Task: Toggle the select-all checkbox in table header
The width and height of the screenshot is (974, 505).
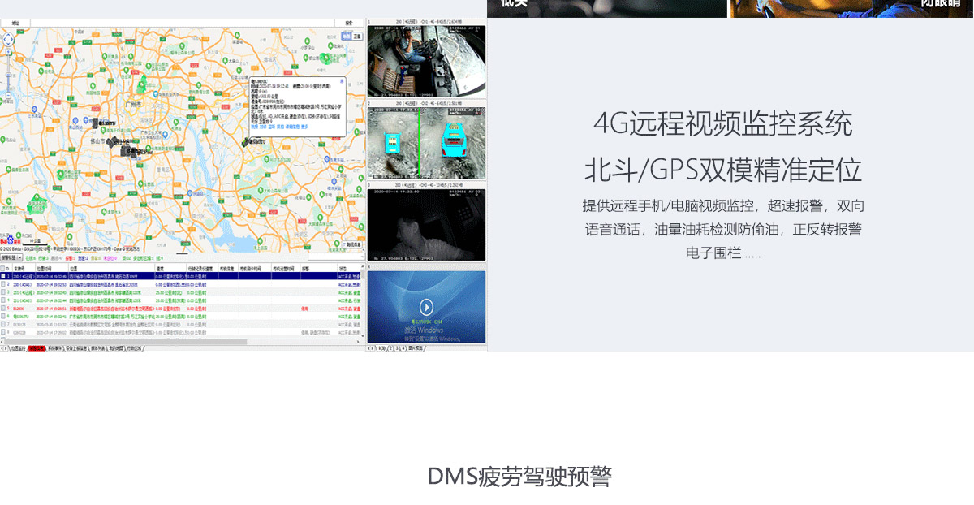Action: [2, 268]
